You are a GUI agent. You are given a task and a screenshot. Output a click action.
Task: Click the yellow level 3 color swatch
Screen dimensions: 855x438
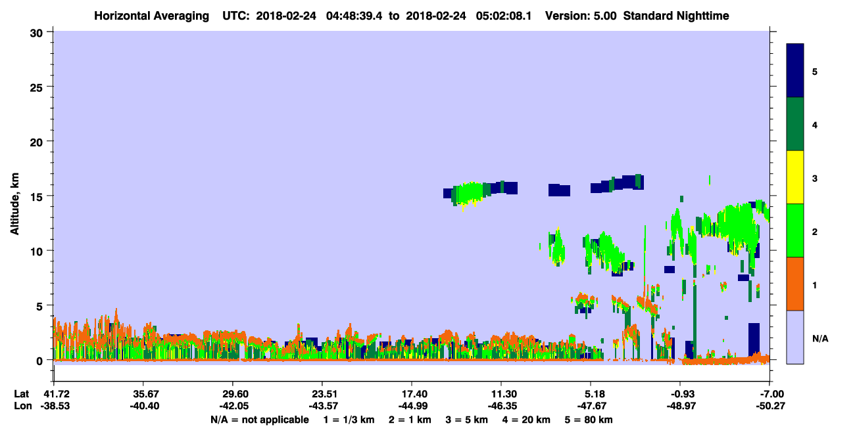(x=795, y=177)
